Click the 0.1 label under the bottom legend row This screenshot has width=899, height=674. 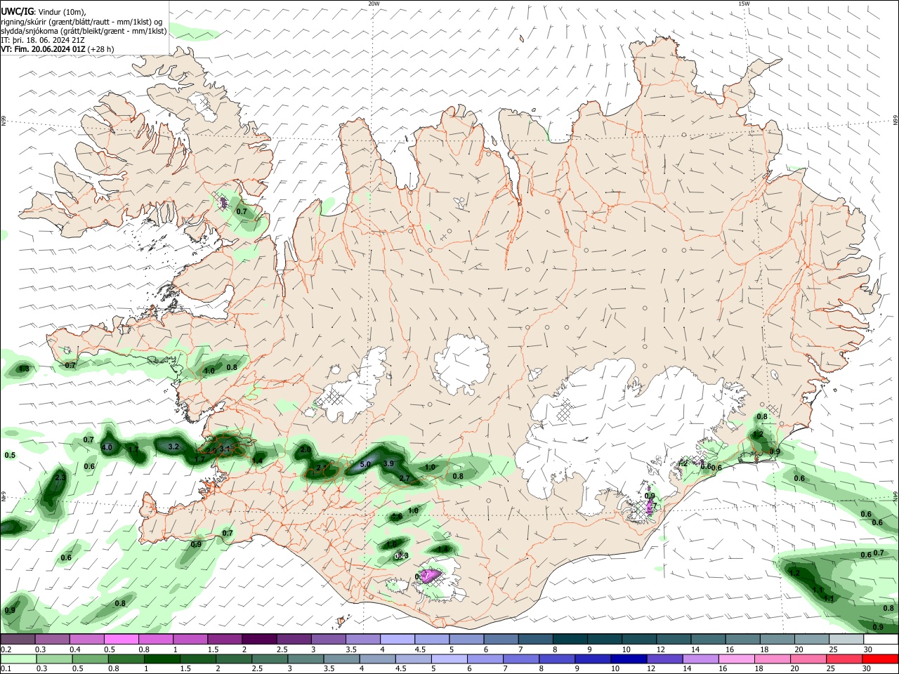6,669
